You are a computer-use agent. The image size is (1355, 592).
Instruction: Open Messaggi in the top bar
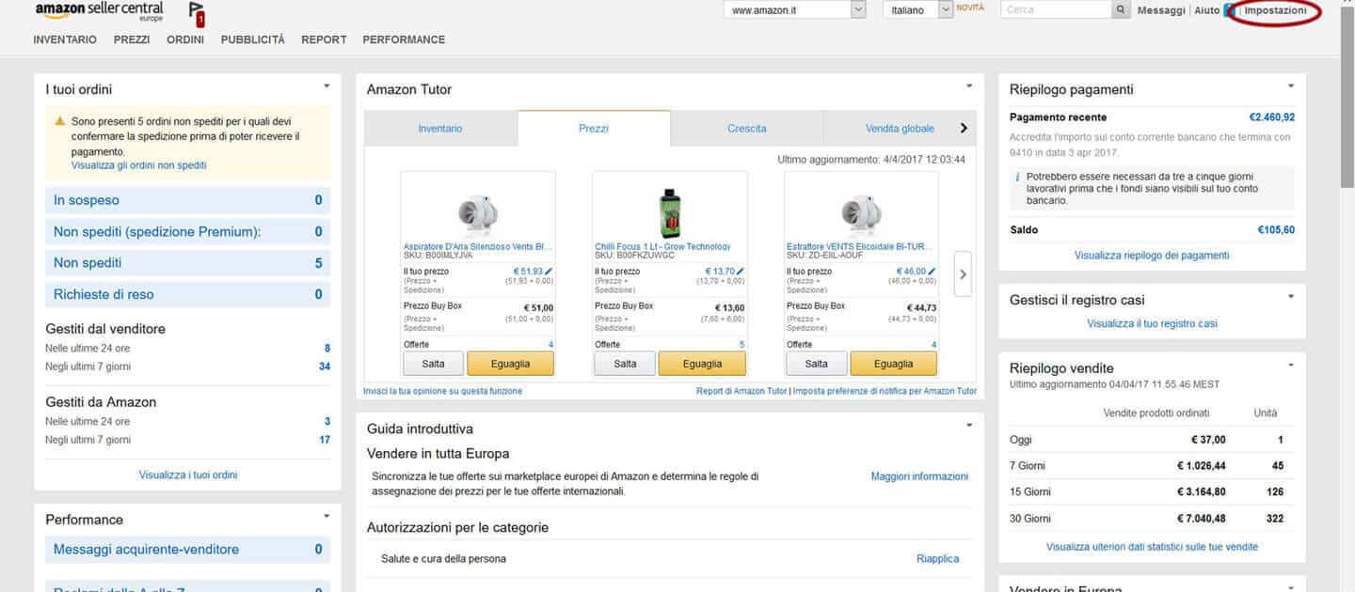pyautogui.click(x=1161, y=10)
